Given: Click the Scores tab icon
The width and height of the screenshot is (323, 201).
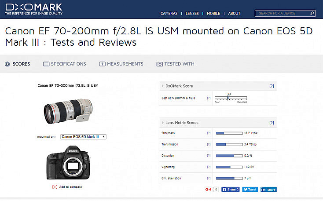Looking at the screenshot, I should pos(7,64).
